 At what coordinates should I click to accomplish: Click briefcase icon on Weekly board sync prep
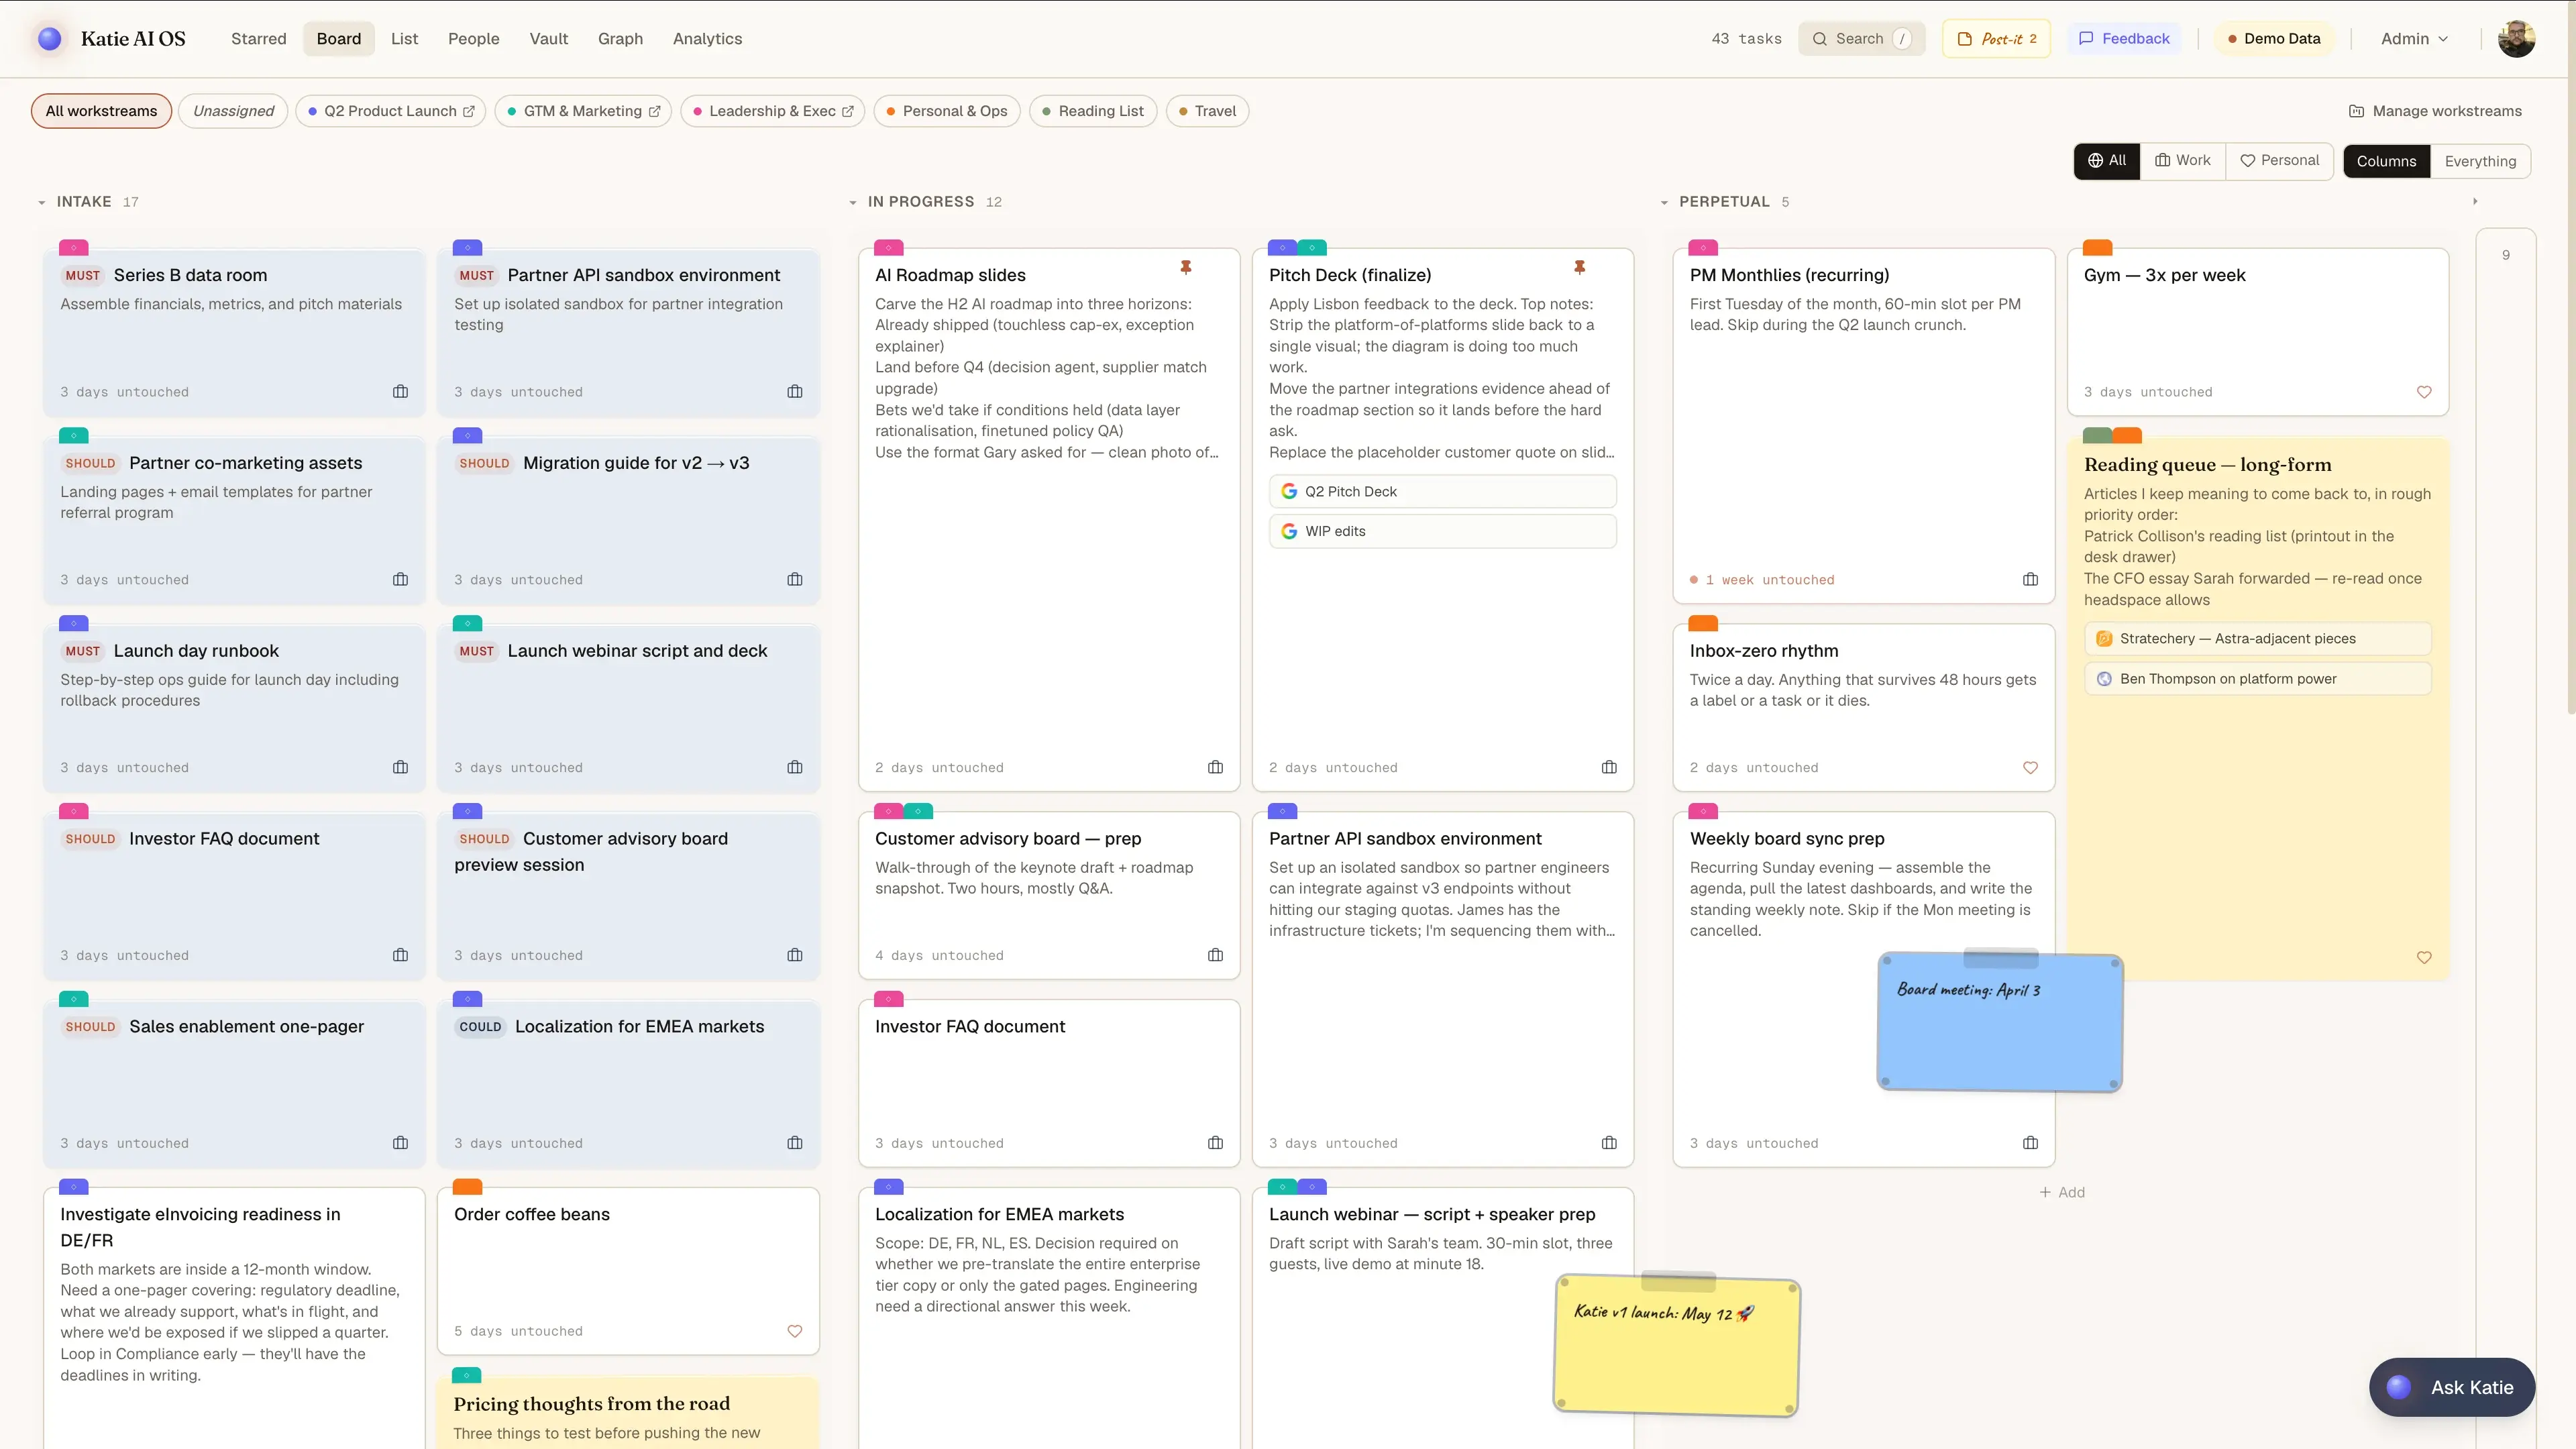[x=2030, y=1143]
